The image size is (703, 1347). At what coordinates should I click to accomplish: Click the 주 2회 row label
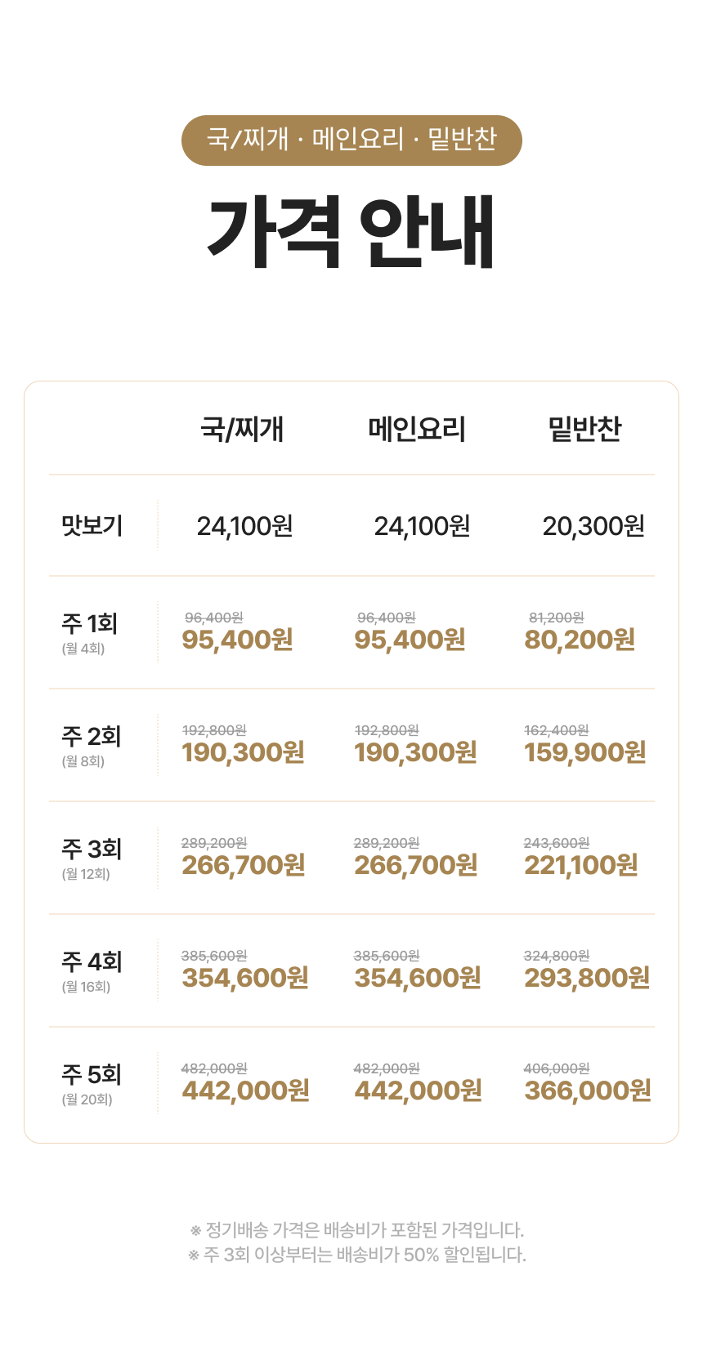coord(92,738)
